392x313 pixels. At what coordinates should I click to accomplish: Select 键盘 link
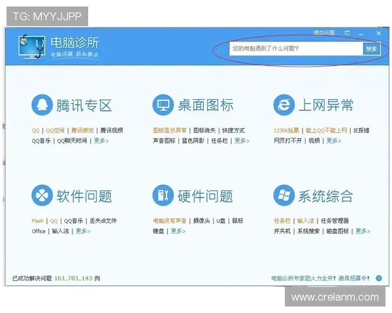tap(159, 231)
